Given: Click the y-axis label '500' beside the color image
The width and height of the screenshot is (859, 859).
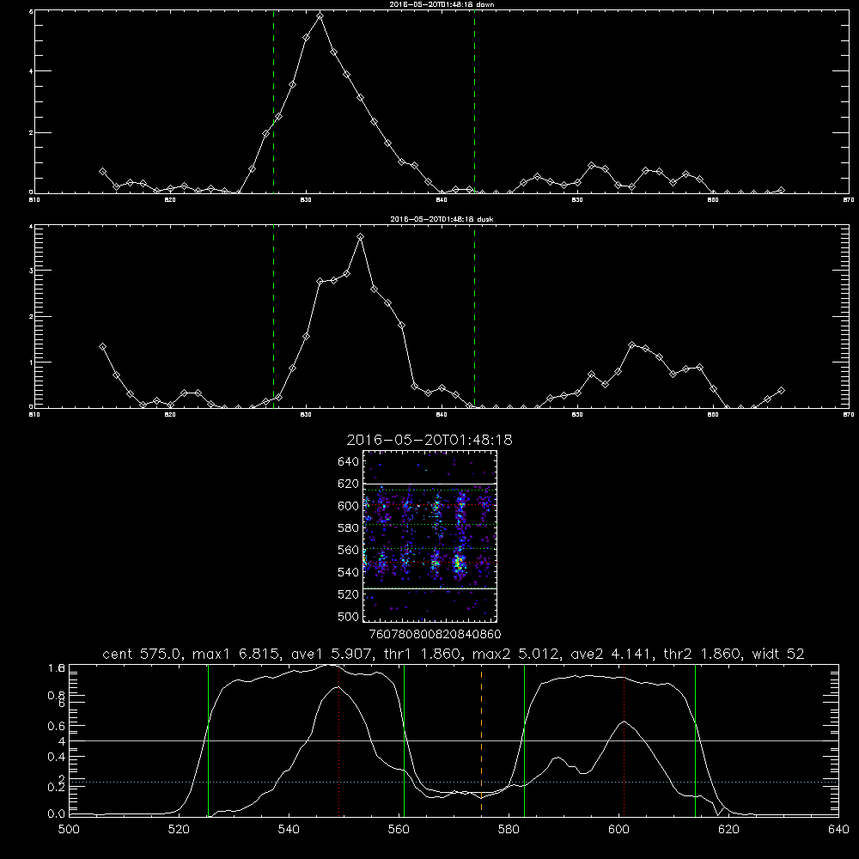Looking at the screenshot, I should click(x=349, y=617).
